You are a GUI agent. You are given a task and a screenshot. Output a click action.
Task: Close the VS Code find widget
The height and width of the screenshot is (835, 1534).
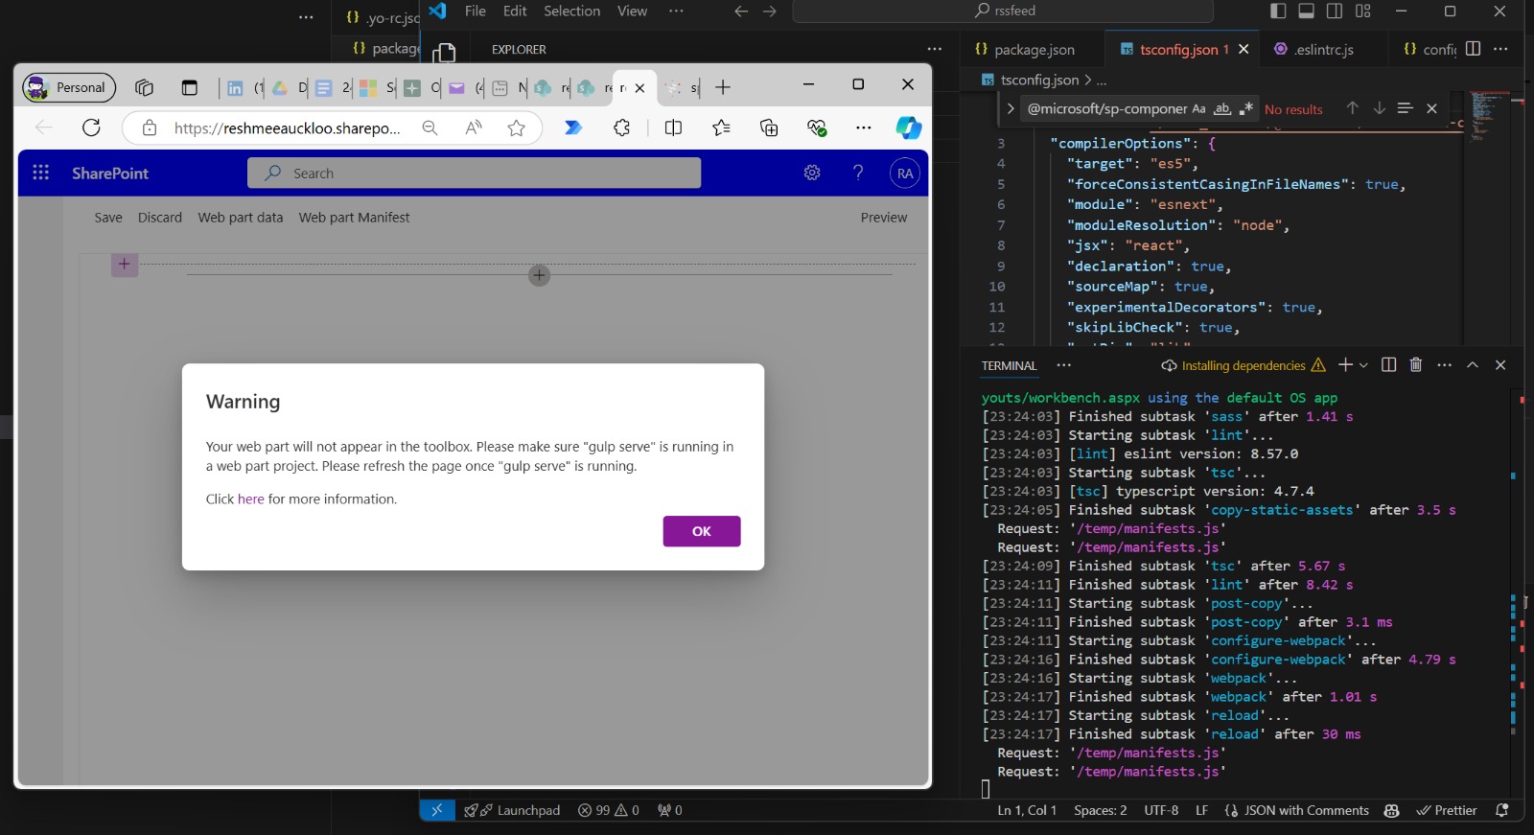click(x=1432, y=108)
